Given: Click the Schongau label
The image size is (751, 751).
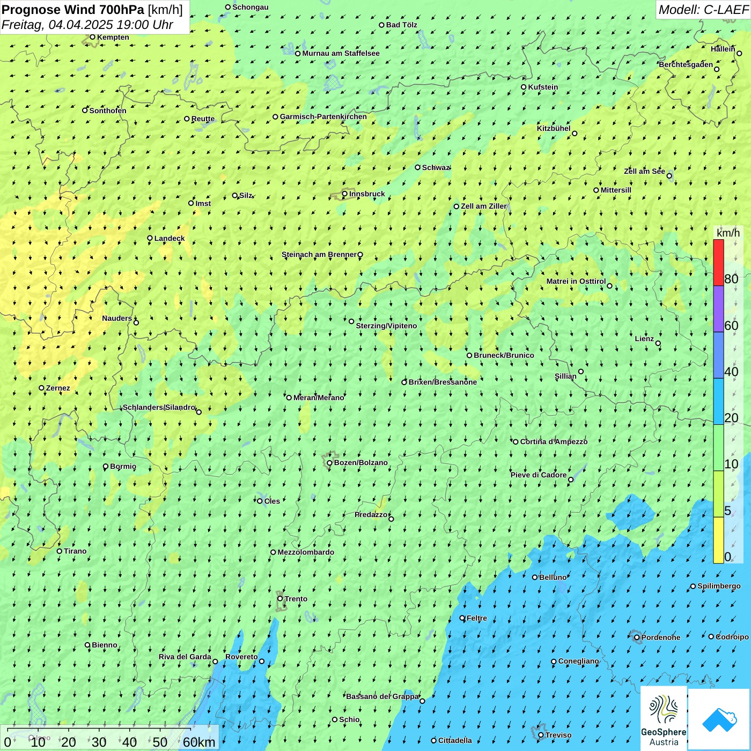Looking at the screenshot, I should [x=251, y=7].
